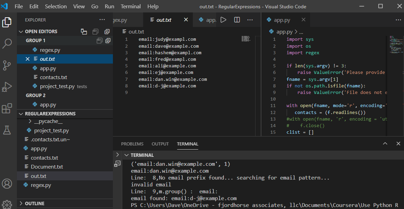Viewport: 404px width, 209px height.
Task: Maximize the terminal panel with the up chevron
Action: (385, 144)
